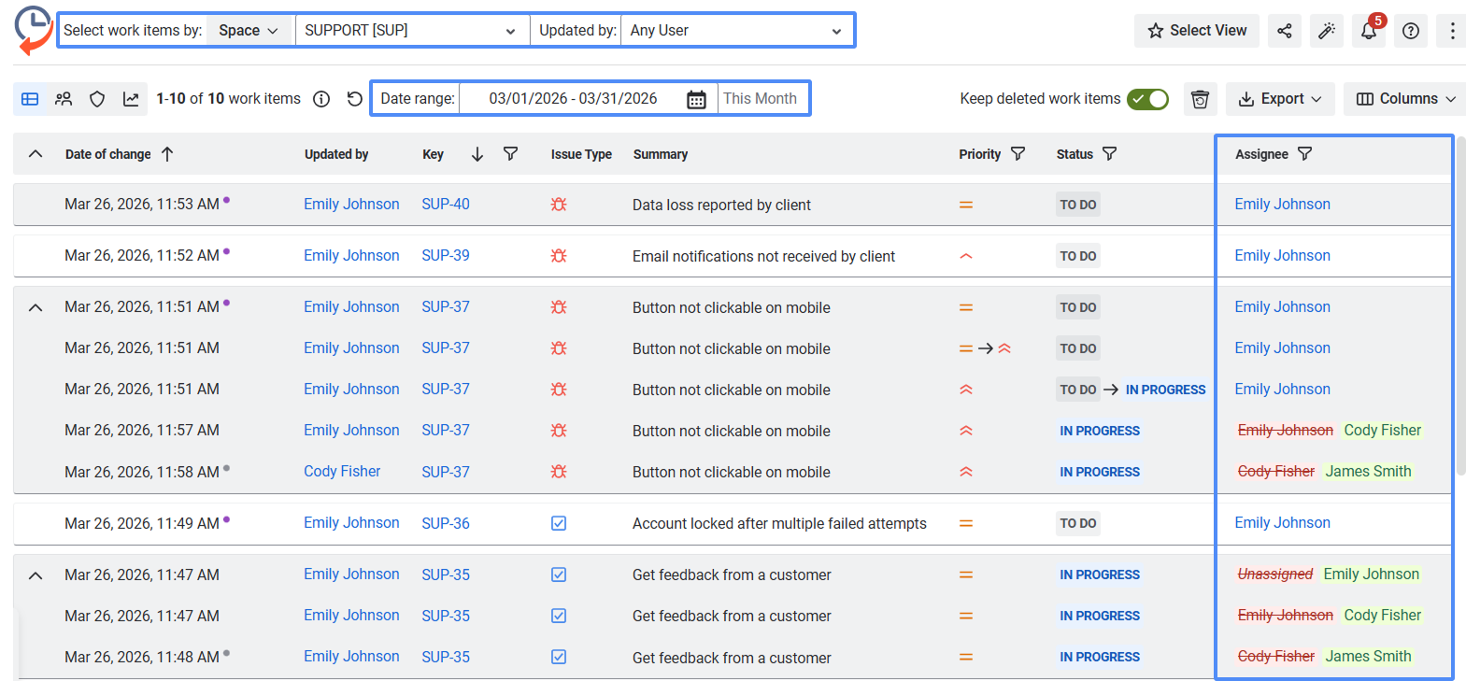Sort by Key using the down arrow
The image size is (1466, 681).
pyautogui.click(x=477, y=154)
